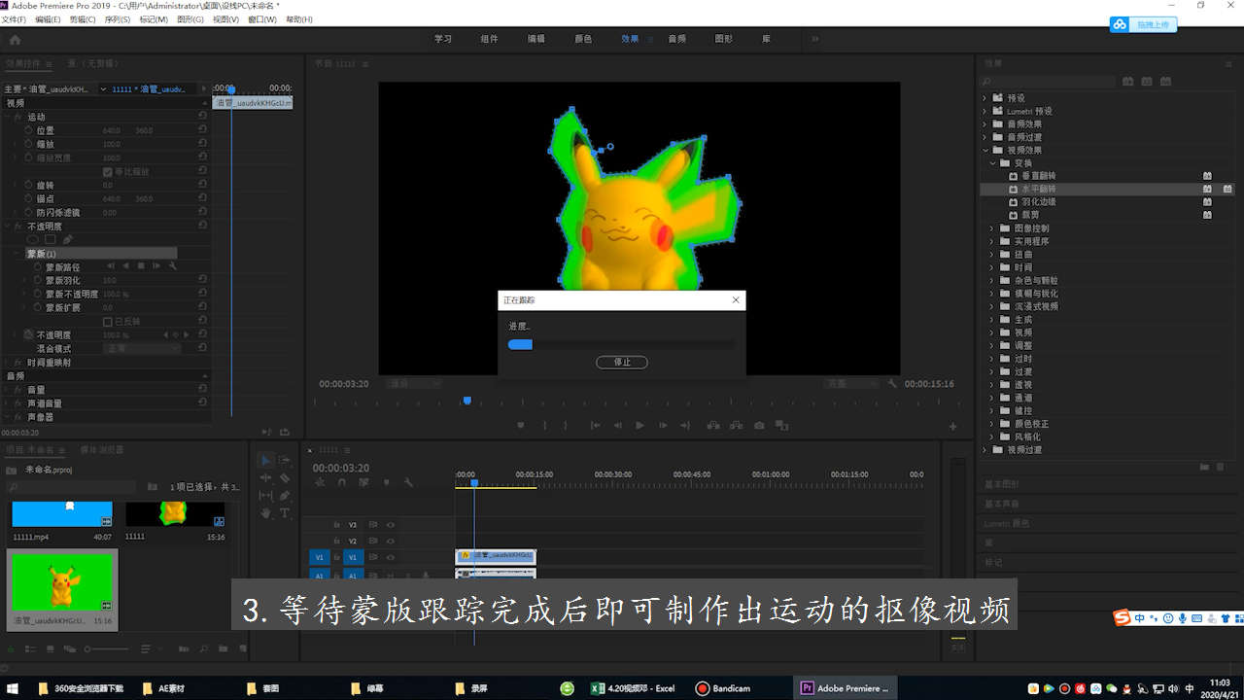Viewport: 1244px width, 700px height.
Task: Create a 4-point polygon mask
Action: coord(51,239)
